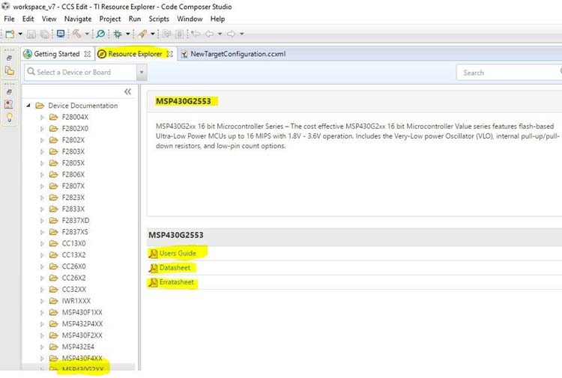
Task: Open the device or board dropdown arrow
Action: pyautogui.click(x=142, y=73)
